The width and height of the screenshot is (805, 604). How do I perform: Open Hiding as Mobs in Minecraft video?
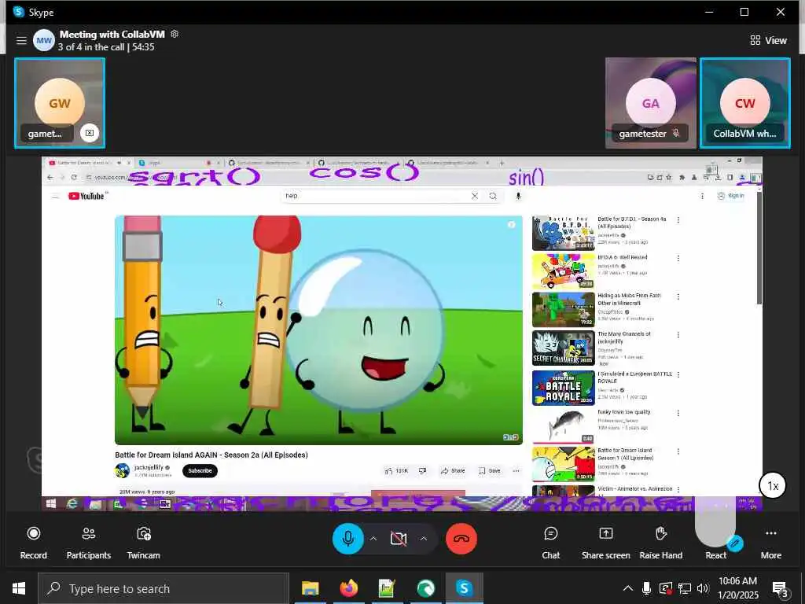pos(563,310)
